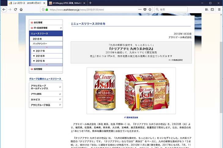Open a new tab with the plus button
This screenshot has height=148, width=223.
90,3
